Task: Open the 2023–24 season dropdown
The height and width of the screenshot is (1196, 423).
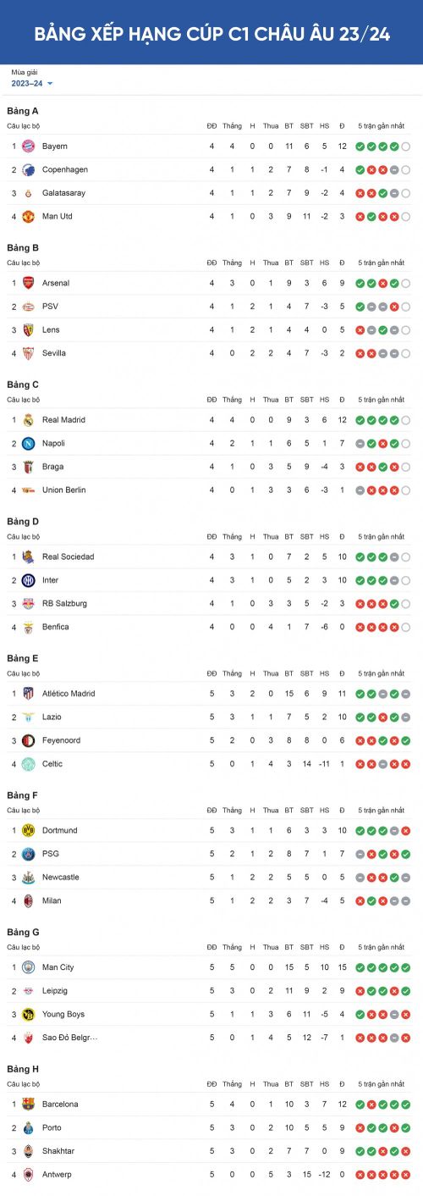Action: coord(31,83)
